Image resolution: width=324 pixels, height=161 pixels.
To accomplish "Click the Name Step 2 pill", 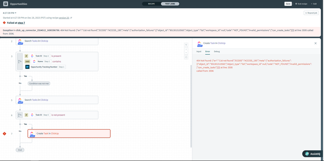I will [x=42, y=61].
